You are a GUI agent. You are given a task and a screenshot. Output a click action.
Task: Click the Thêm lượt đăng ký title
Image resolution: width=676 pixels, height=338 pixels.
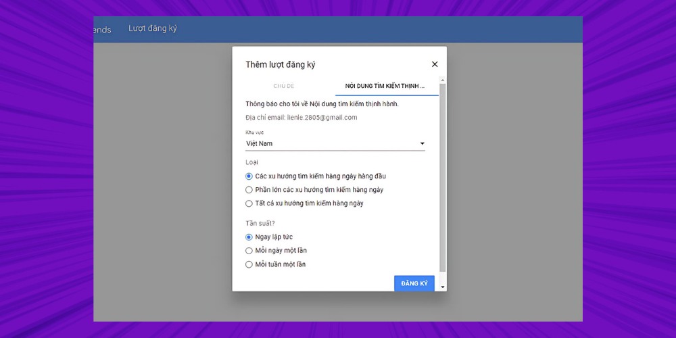click(281, 65)
